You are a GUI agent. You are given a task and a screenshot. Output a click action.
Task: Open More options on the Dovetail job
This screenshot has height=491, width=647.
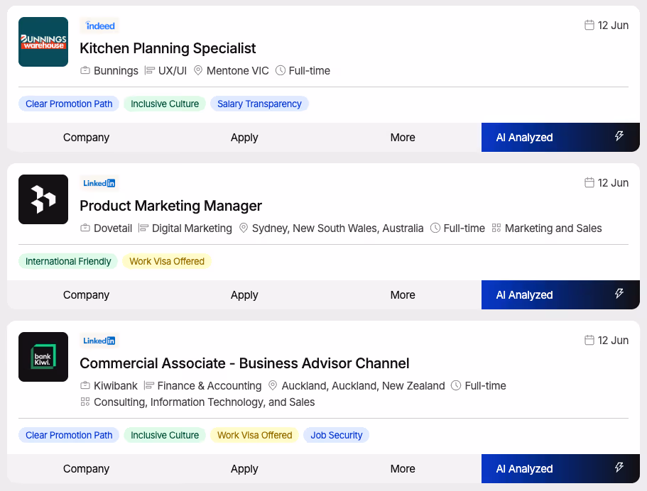click(403, 294)
